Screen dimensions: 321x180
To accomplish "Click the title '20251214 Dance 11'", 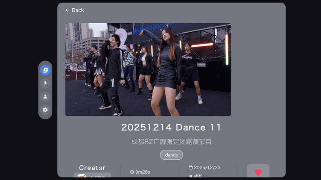I will pyautogui.click(x=171, y=127).
